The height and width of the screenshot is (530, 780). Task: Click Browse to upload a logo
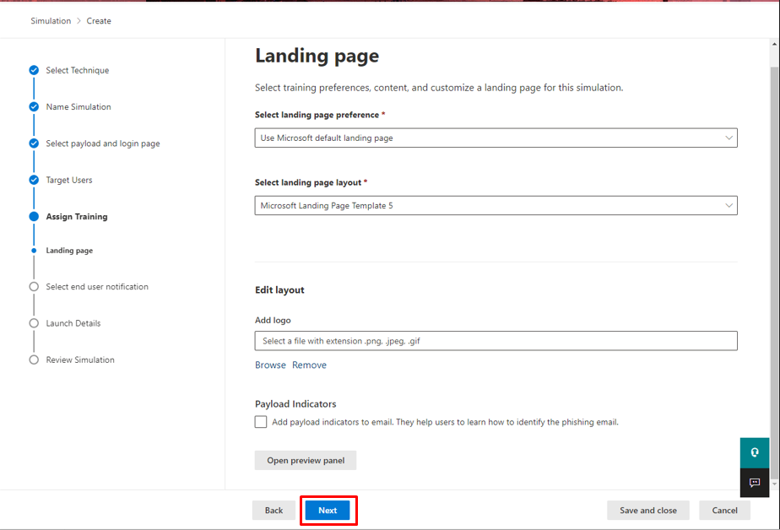(x=270, y=365)
